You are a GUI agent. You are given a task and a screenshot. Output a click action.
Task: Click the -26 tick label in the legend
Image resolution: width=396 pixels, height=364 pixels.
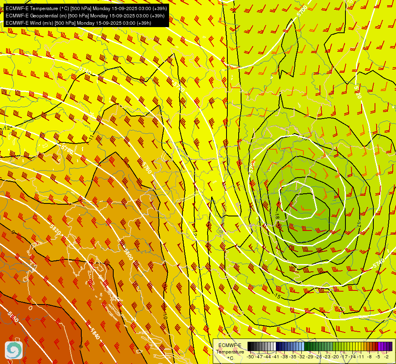pyautogui.click(x=318, y=357)
